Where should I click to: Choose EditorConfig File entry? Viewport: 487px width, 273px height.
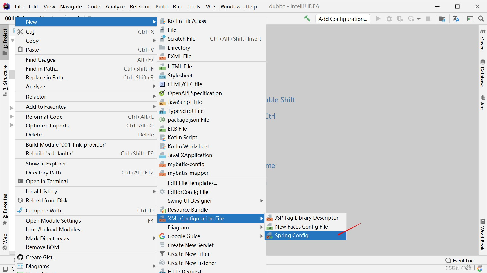212,192
